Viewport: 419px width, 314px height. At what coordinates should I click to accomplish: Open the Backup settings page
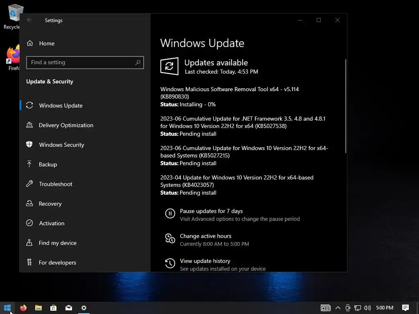coord(85,164)
